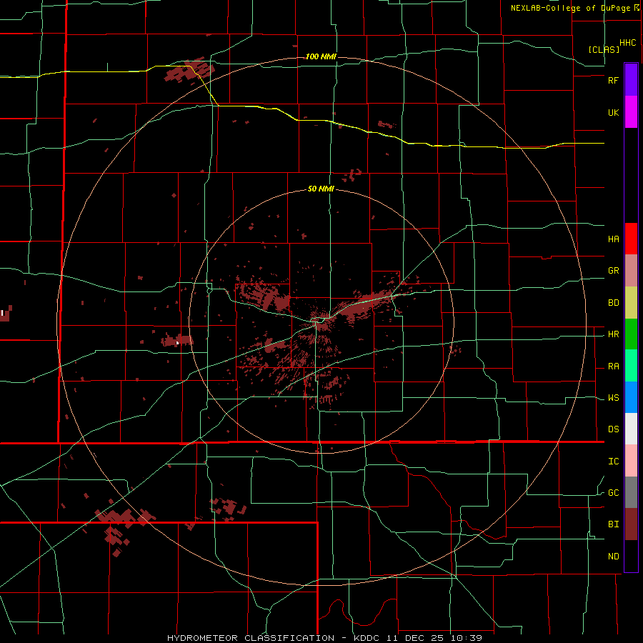
Task: Pick the light green RA swatch
Action: (631, 366)
